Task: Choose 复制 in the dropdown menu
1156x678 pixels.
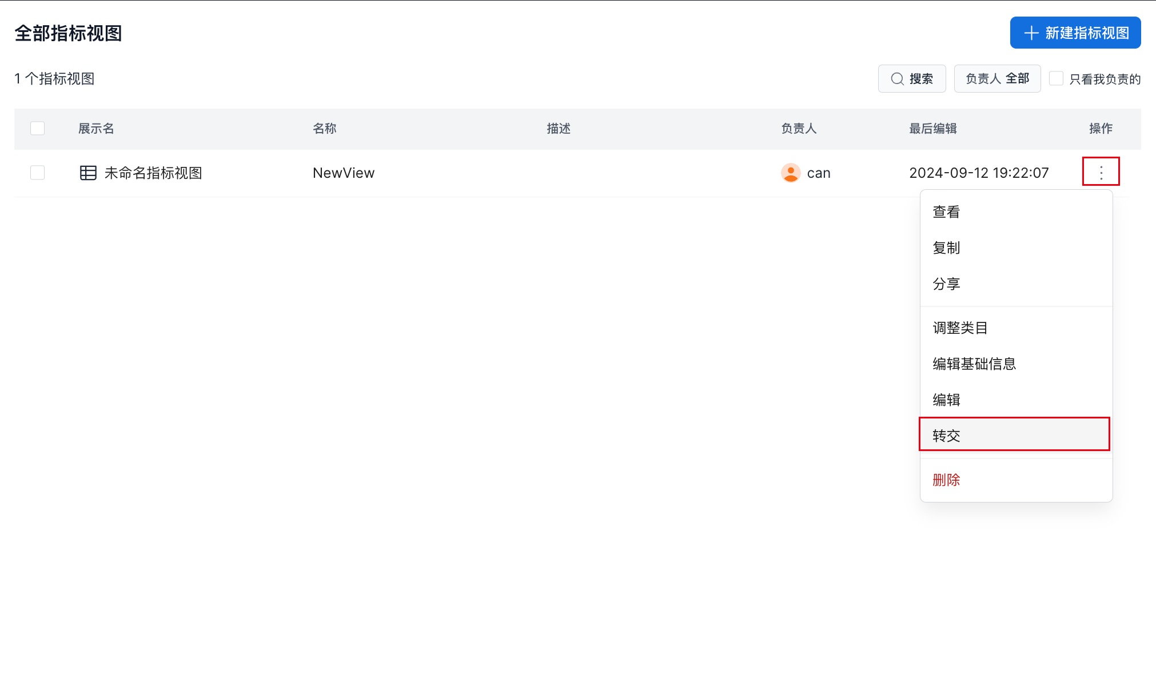Action: tap(946, 248)
